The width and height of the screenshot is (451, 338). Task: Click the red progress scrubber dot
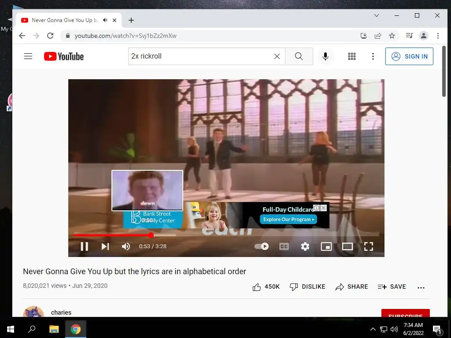pos(151,235)
